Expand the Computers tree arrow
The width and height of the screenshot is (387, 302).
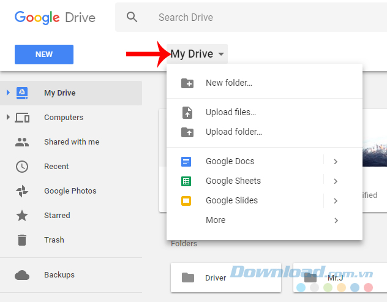click(8, 117)
